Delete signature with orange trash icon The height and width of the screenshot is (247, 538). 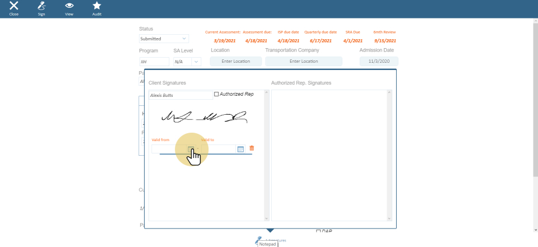[252, 148]
